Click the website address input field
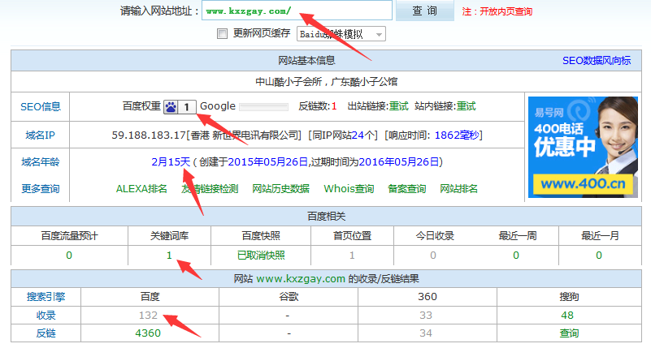Image resolution: width=651 pixels, height=348 pixels. [297, 11]
